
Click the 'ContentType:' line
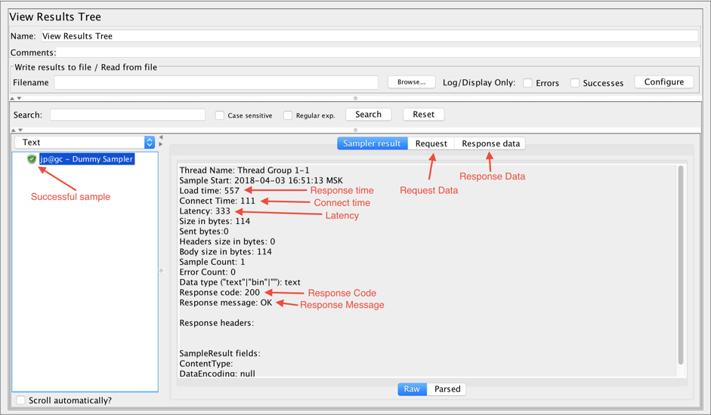coord(206,364)
